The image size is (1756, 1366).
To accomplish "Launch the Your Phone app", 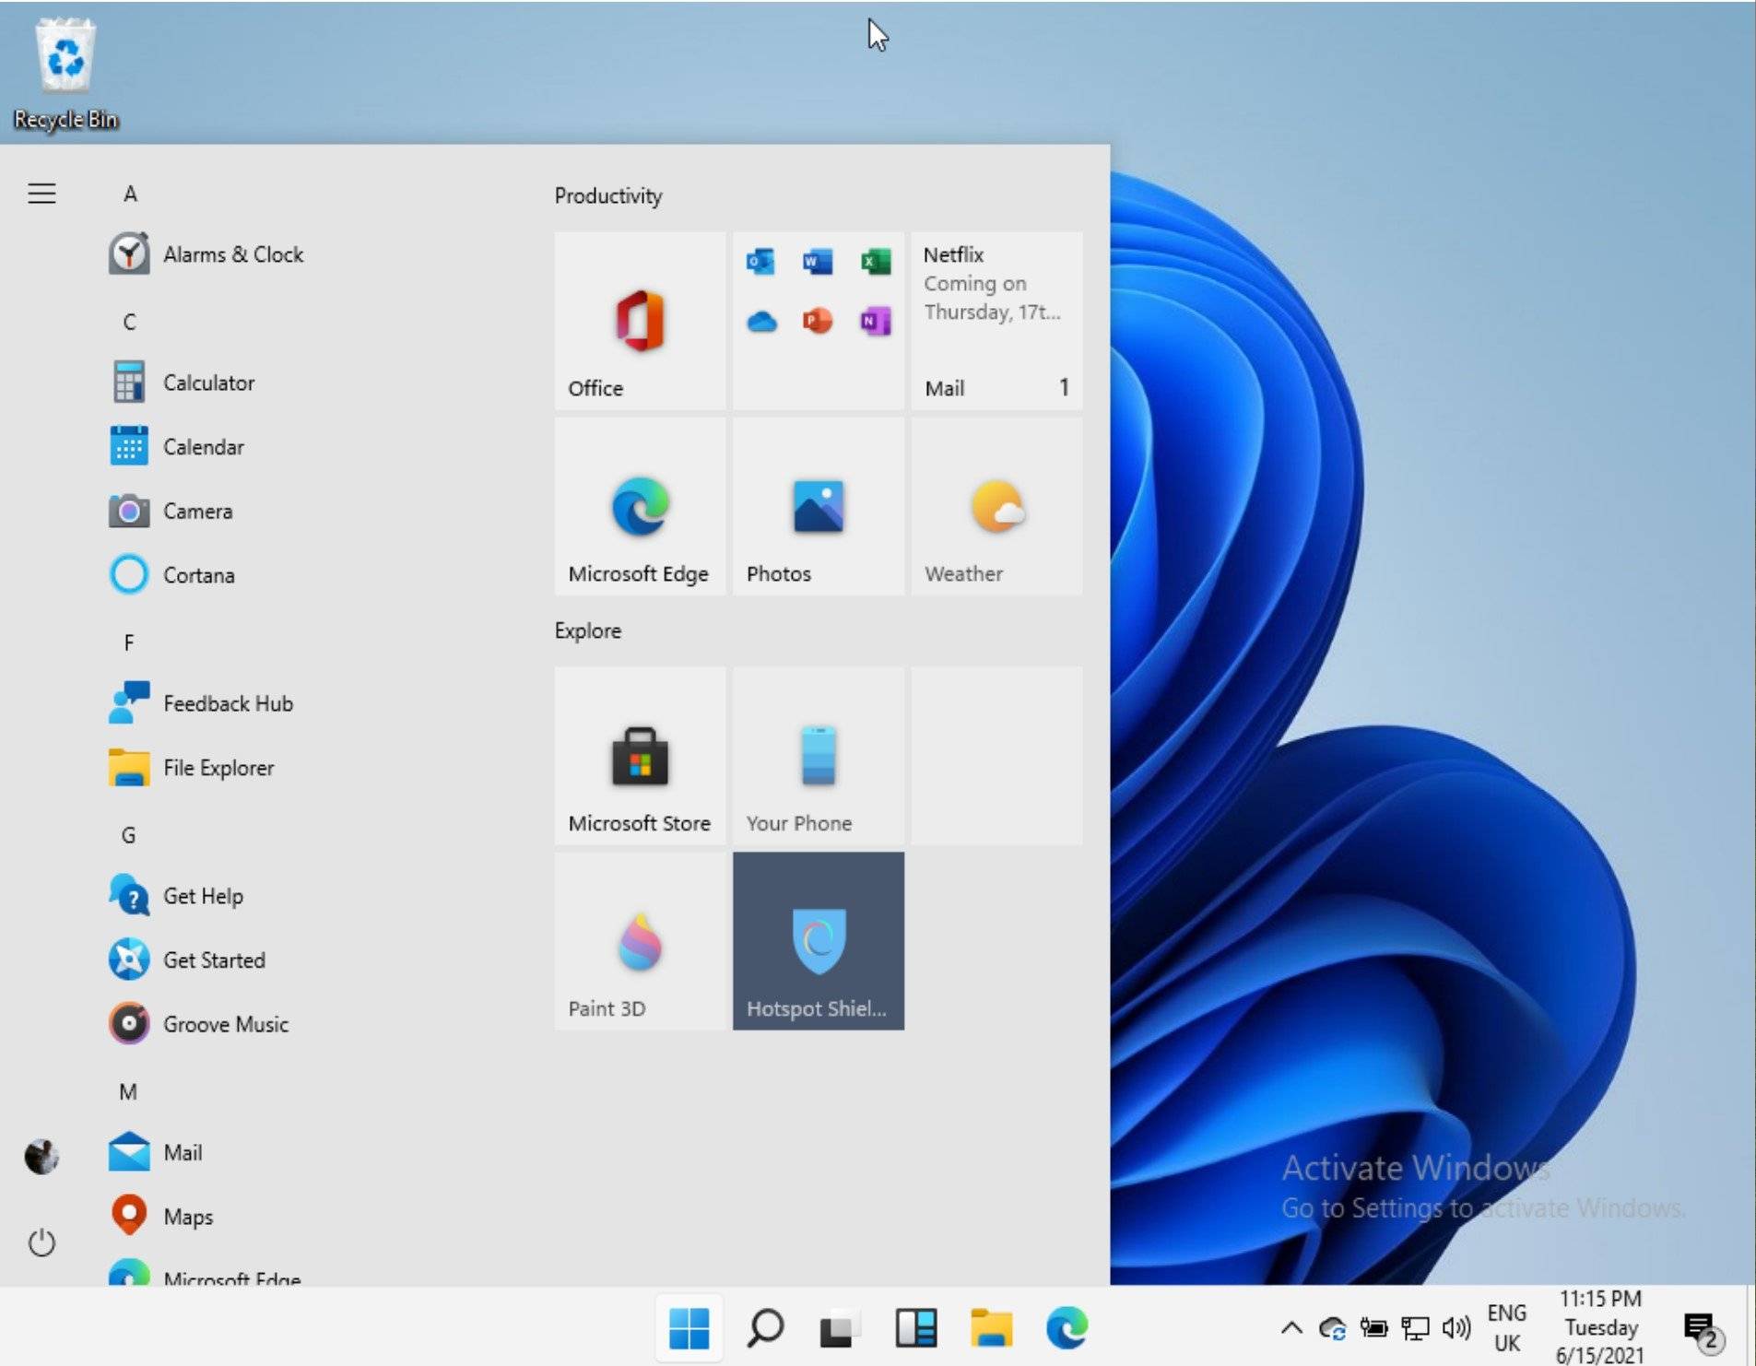I will point(818,756).
